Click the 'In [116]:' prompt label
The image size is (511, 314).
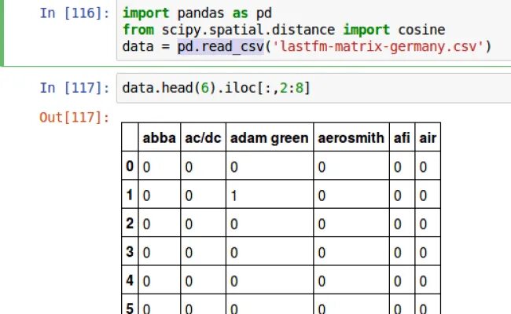75,13
